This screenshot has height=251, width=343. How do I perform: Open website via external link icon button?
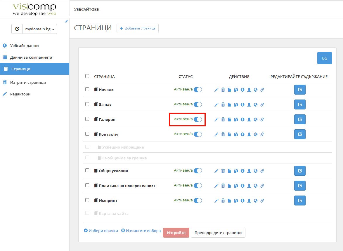17,29
